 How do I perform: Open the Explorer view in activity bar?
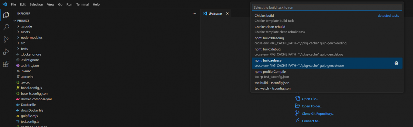pos(6,15)
